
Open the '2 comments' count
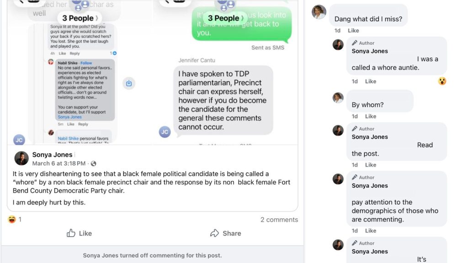pos(279,220)
